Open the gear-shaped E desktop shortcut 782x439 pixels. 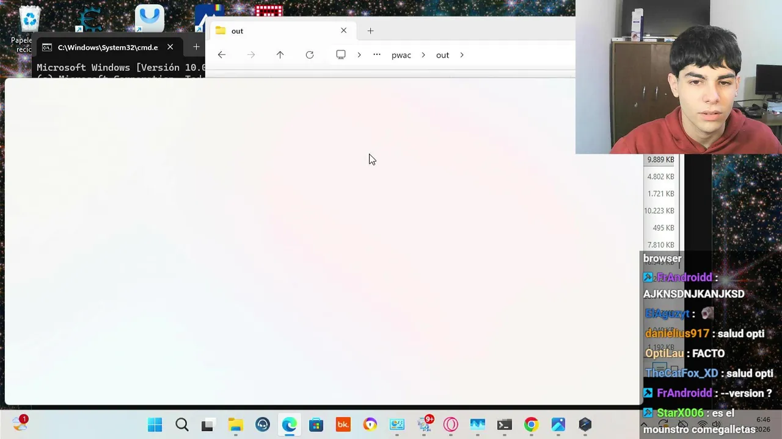89,20
